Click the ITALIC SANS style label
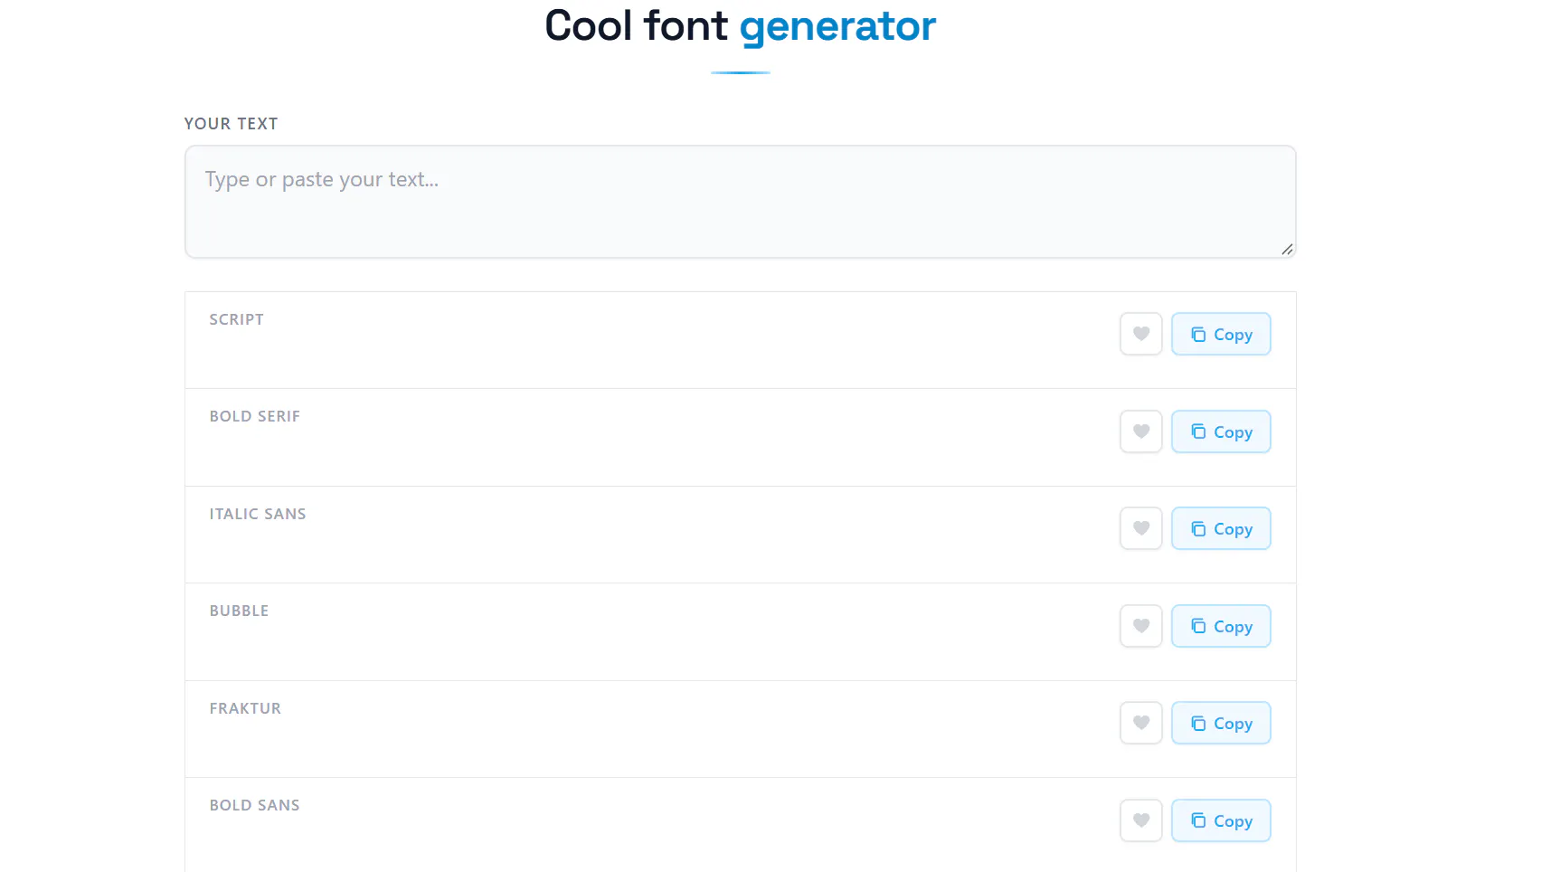This screenshot has height=872, width=1541. click(x=258, y=514)
